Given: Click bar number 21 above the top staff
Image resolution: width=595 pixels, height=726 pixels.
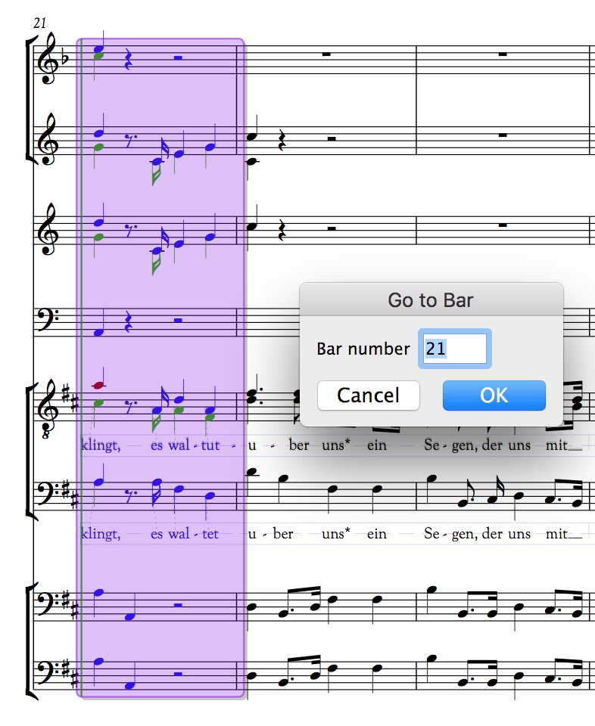Looking at the screenshot, I should tap(40, 23).
